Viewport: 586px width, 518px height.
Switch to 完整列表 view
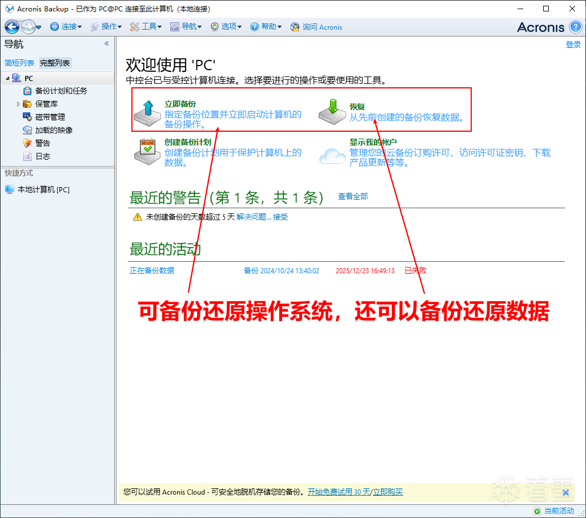pyautogui.click(x=55, y=63)
